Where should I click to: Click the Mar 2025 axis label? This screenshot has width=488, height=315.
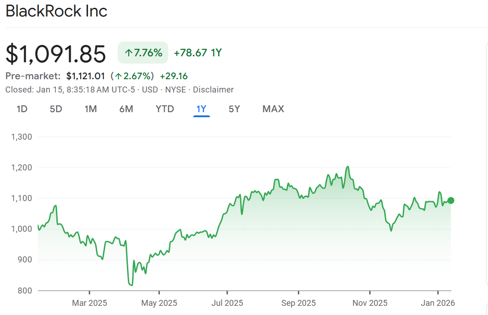click(89, 303)
